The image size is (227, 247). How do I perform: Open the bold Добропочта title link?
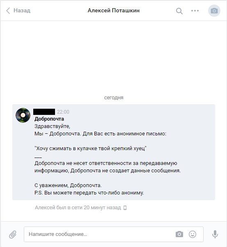[49, 119]
